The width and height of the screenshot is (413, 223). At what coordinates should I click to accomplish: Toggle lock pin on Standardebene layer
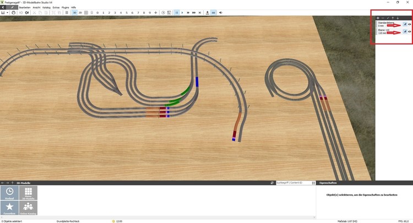point(405,24)
